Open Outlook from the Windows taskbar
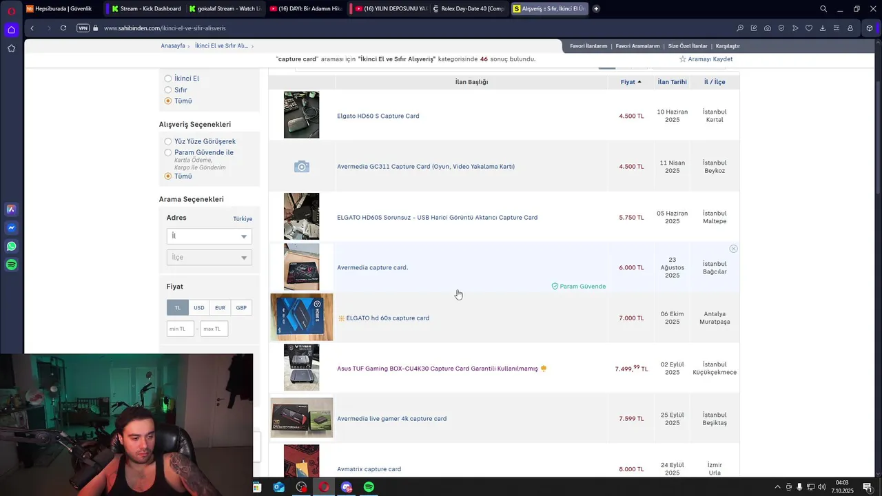This screenshot has width=882, height=496. click(x=279, y=487)
